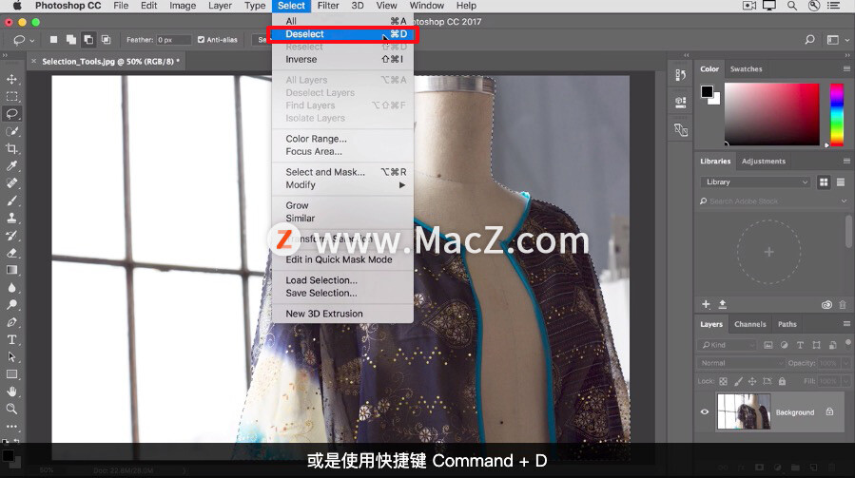Select the Horizontal Type tool
855x478 pixels.
[x=11, y=339]
